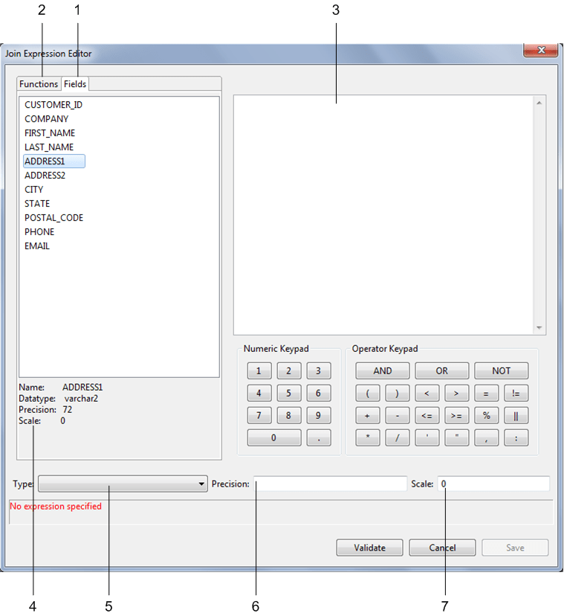564x616 pixels.
Task: Insert a closing parenthesis operator
Action: click(x=398, y=394)
